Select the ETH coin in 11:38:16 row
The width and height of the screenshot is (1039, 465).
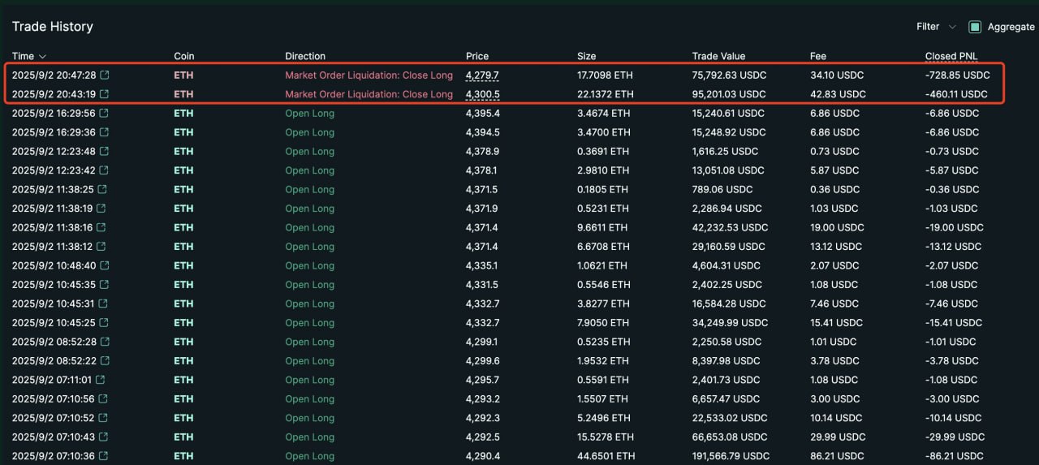(183, 227)
